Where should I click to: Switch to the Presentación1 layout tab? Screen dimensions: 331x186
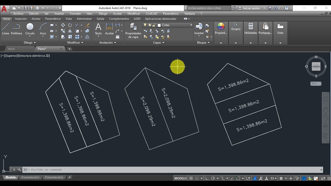point(30,177)
